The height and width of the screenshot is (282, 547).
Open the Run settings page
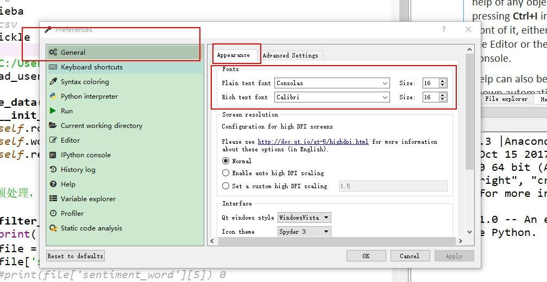124,111
